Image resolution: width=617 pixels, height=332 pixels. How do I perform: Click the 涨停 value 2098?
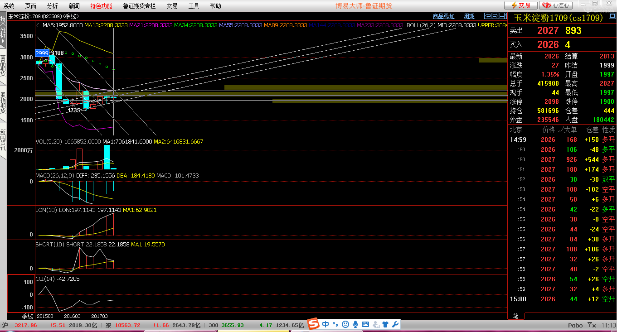click(552, 101)
